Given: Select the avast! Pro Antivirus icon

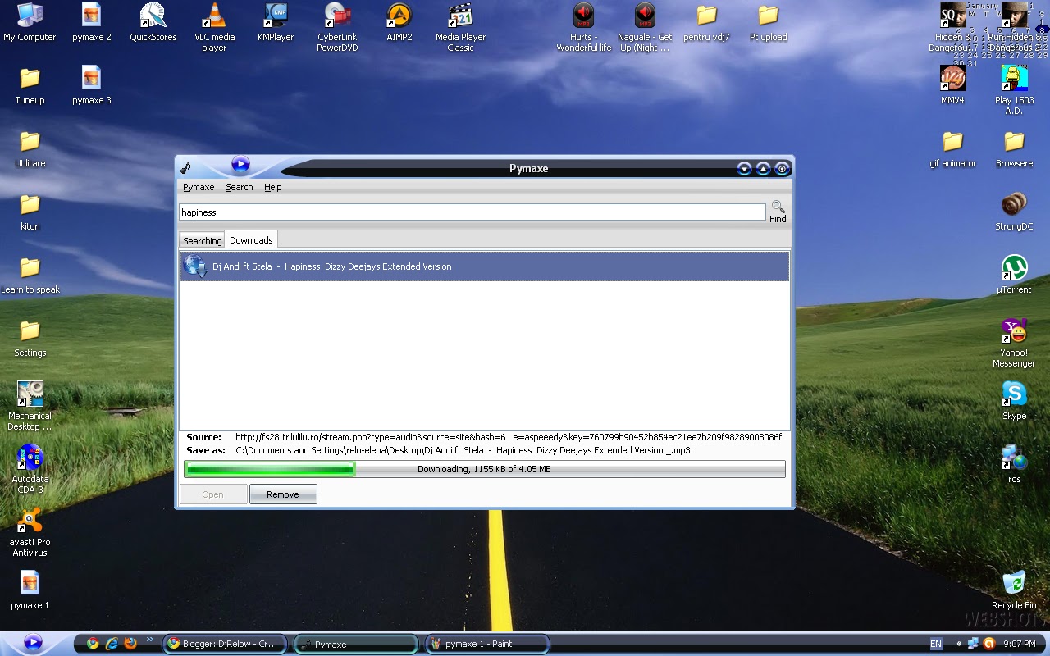Looking at the screenshot, I should click(30, 532).
